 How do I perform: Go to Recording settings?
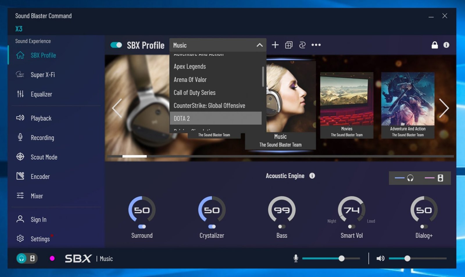(42, 138)
